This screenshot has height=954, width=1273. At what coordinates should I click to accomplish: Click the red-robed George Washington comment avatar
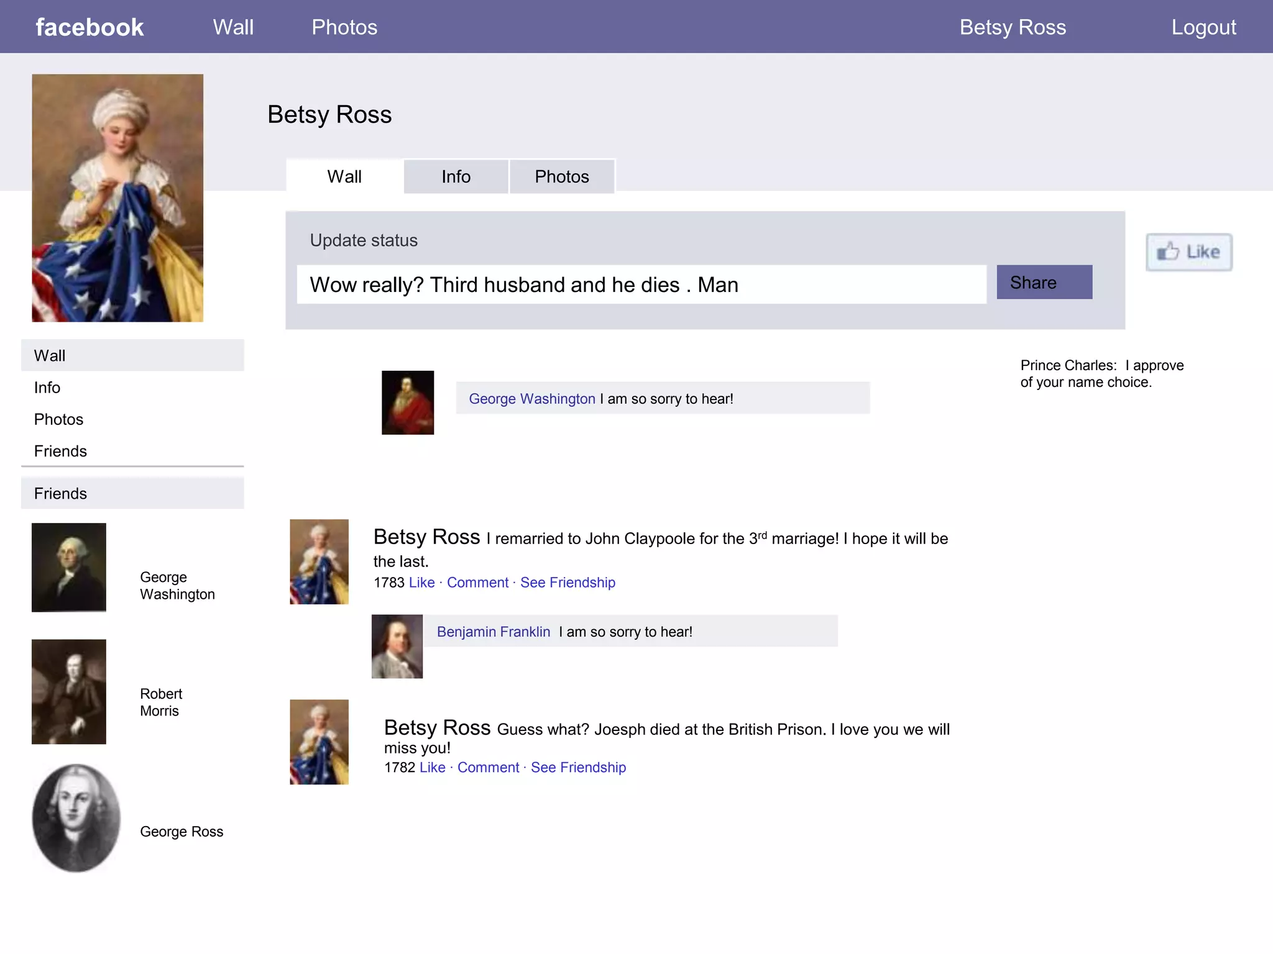coord(408,402)
